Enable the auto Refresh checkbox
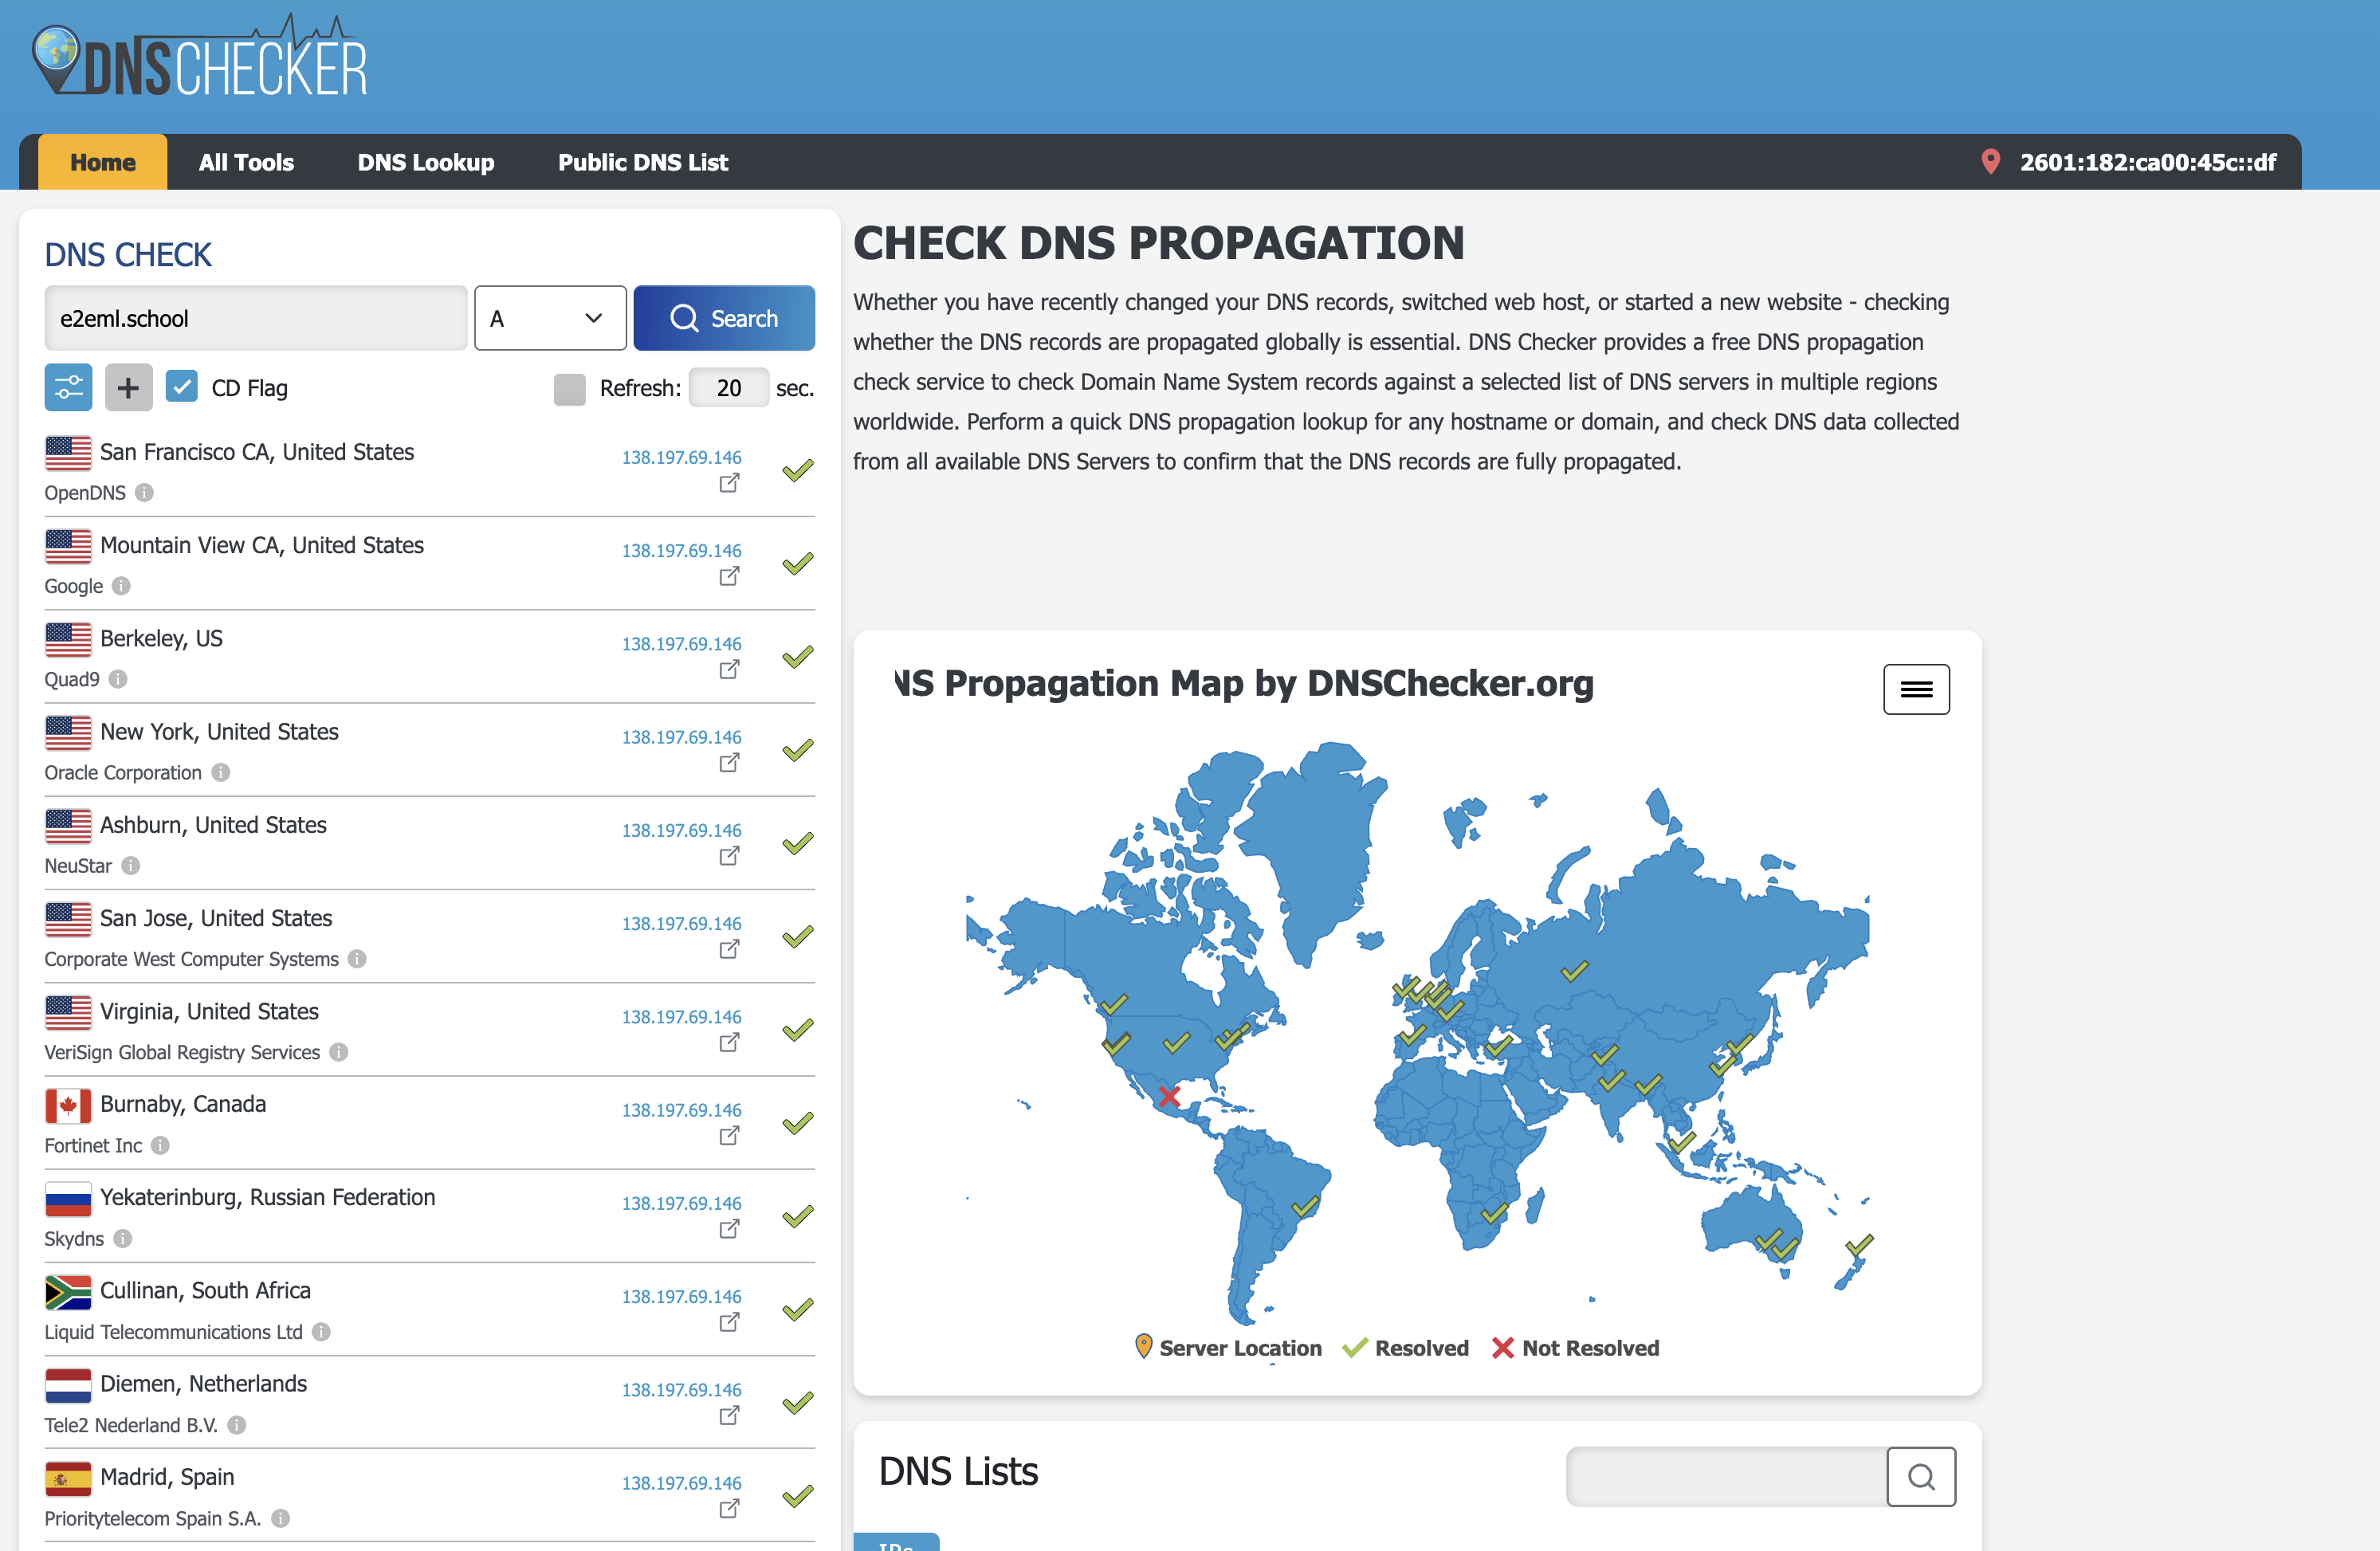Viewport: 2380px width, 1551px height. (569, 389)
